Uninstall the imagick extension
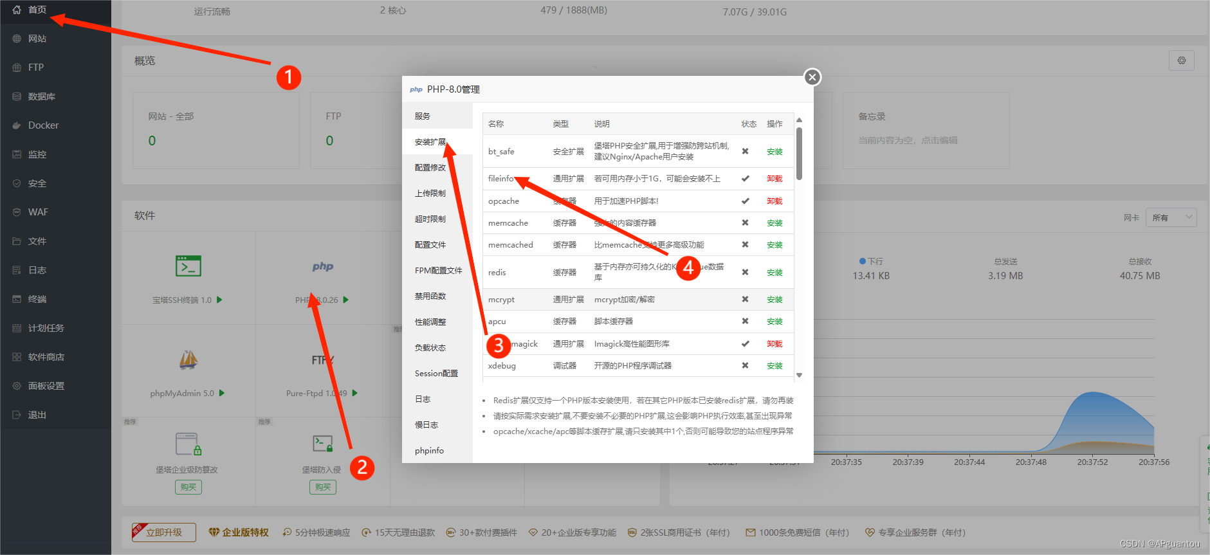 point(775,344)
